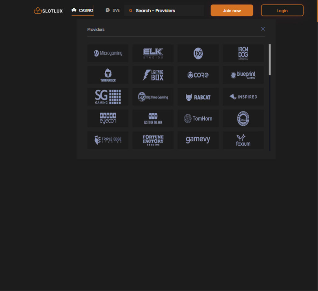
Task: Click the Thunderkick provider logo
Action: click(x=108, y=75)
